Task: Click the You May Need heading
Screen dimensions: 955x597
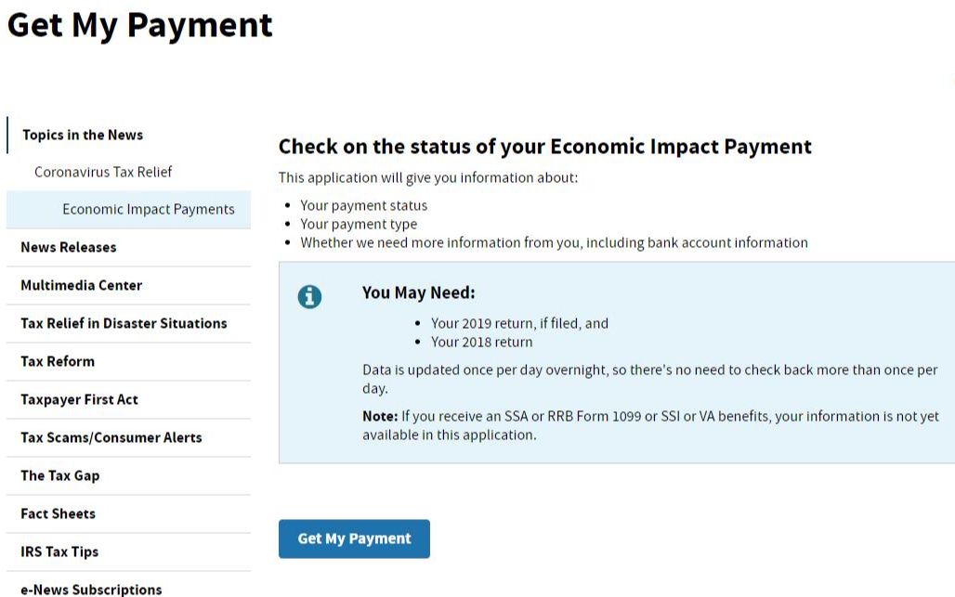Action: coord(418,292)
